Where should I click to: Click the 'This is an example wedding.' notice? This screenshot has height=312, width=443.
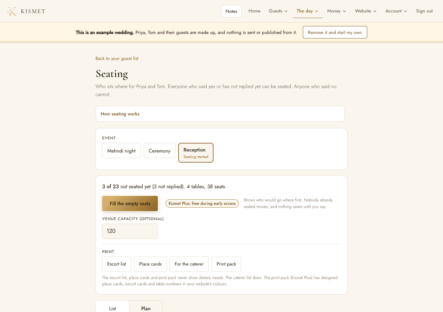[105, 32]
